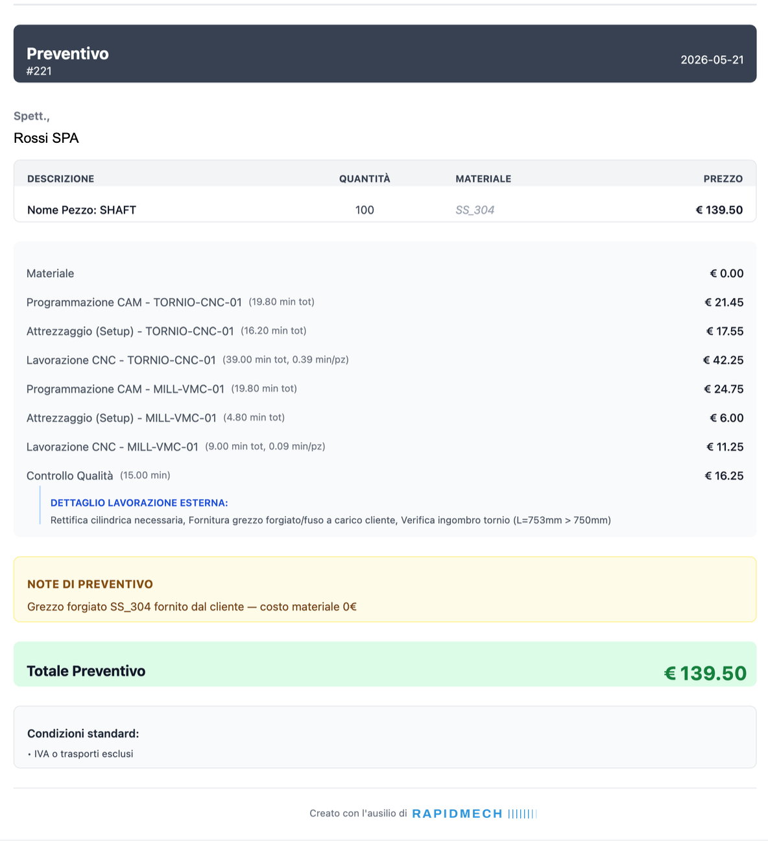
Task: Click the PREZZO column header
Action: (x=723, y=178)
